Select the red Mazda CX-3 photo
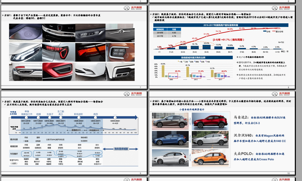 pyautogui.click(x=210, y=122)
